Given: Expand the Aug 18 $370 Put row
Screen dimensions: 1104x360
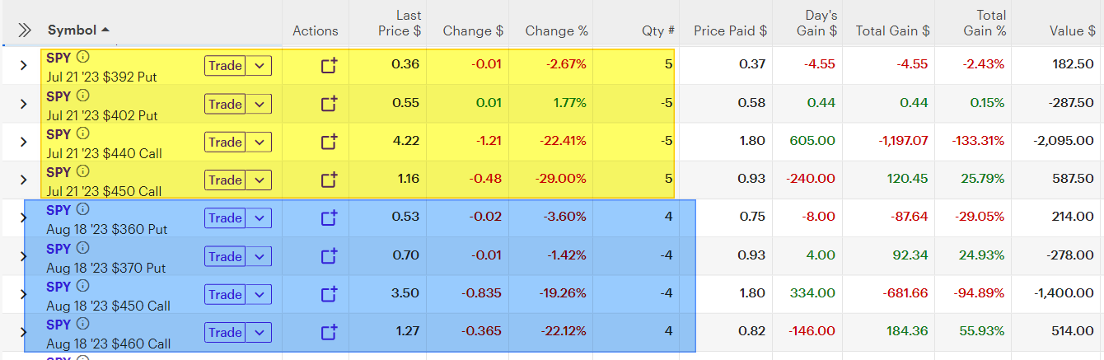Looking at the screenshot, I should pos(23,256).
